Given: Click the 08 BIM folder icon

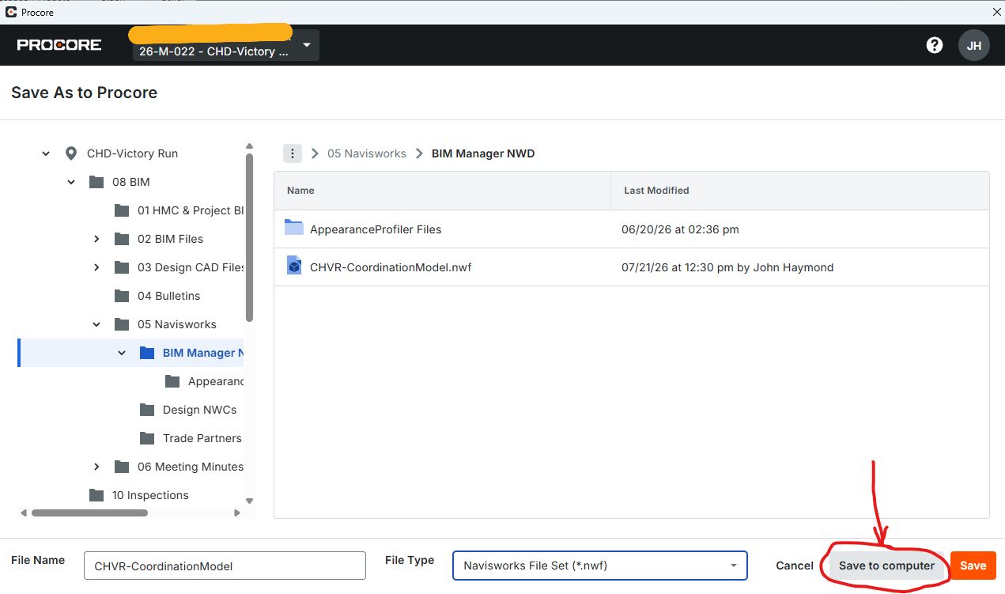Looking at the screenshot, I should 96,182.
